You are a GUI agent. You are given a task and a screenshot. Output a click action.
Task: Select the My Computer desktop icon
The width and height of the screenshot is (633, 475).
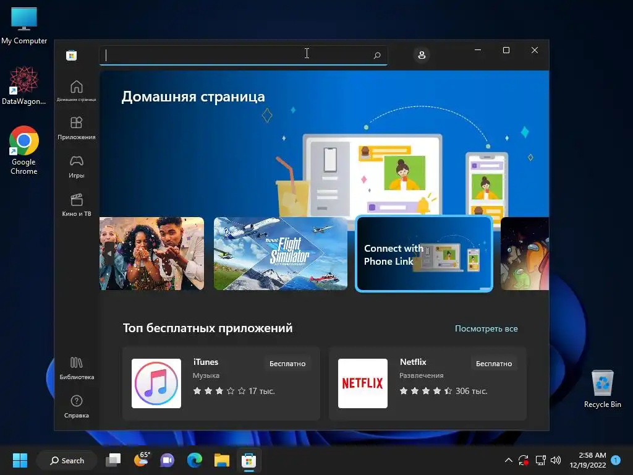click(x=24, y=25)
